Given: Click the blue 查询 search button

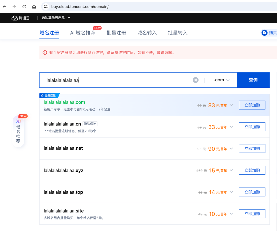Looking at the screenshot, I should pos(253,80).
